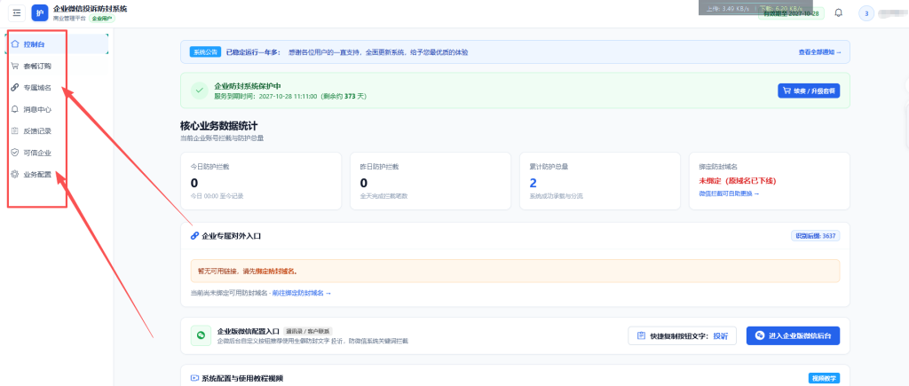Click the 通讯录 / 客户联系 tag
Image resolution: width=909 pixels, height=386 pixels.
click(308, 331)
